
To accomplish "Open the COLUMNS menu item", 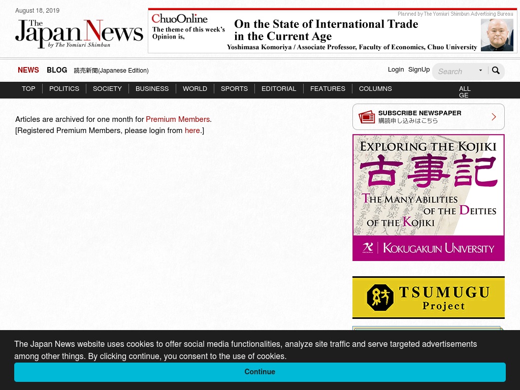I will 375,88.
